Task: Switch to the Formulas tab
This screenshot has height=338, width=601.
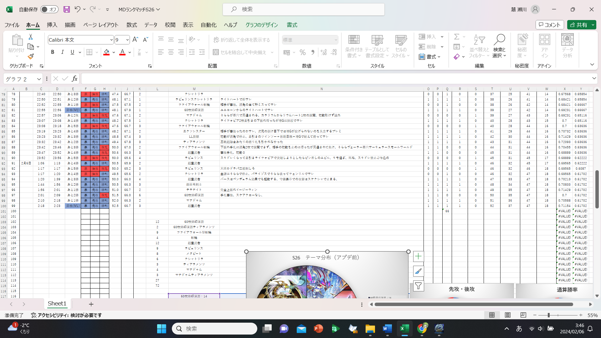Action: (x=131, y=25)
